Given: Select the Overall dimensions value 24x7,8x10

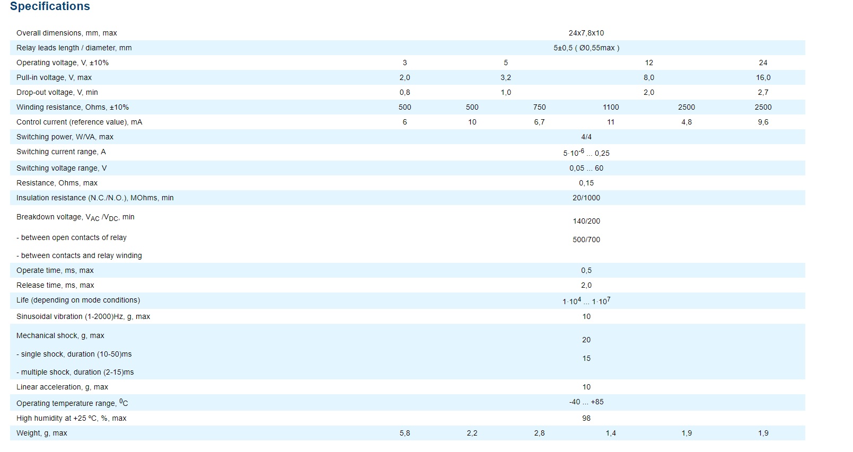Looking at the screenshot, I should 586,33.
